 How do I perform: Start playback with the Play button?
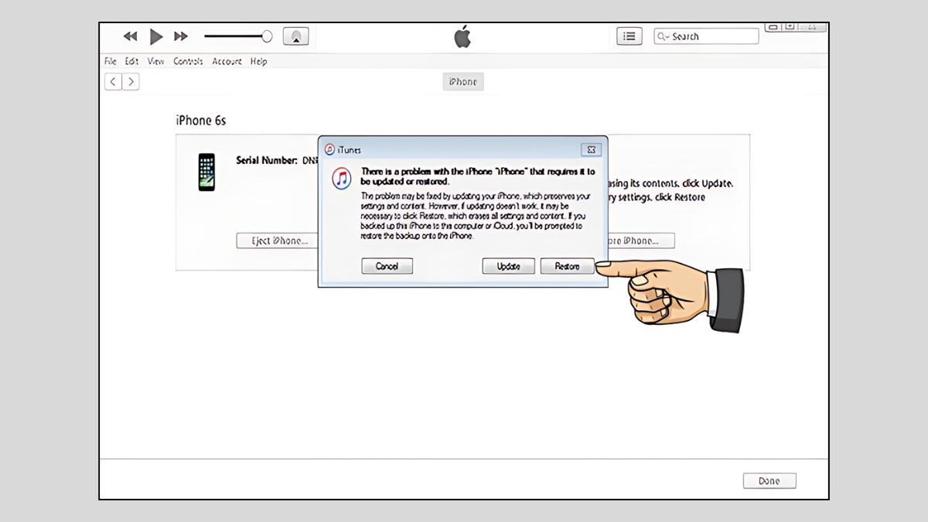click(156, 36)
